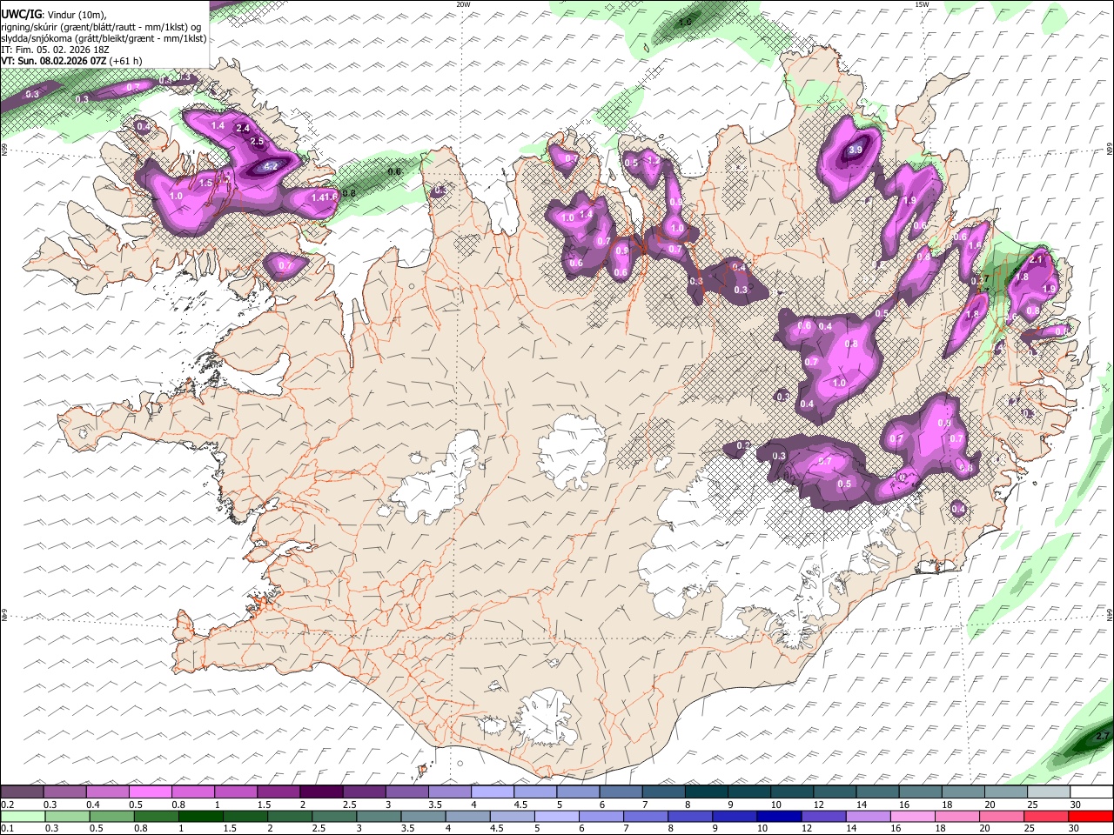Click the '20W' longitude label
The image size is (1114, 835).
[x=463, y=4]
